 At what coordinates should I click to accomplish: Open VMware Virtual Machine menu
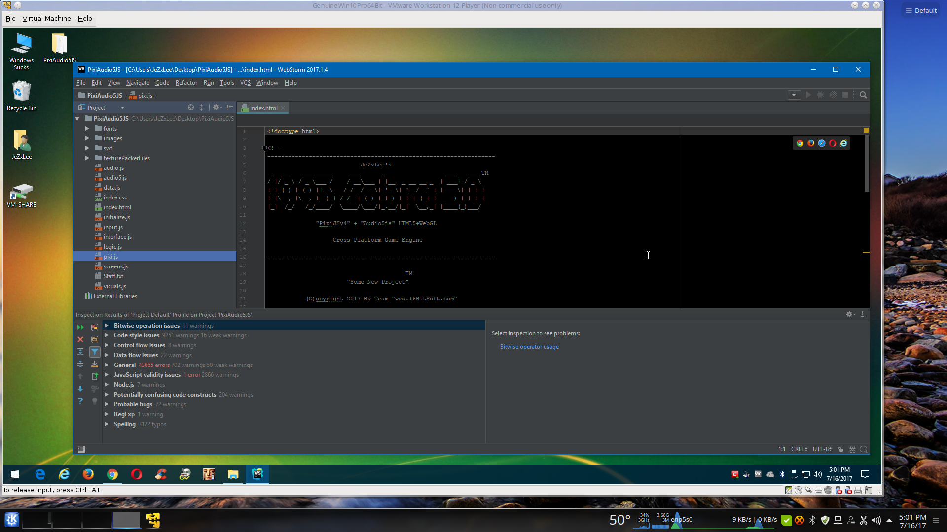click(46, 18)
